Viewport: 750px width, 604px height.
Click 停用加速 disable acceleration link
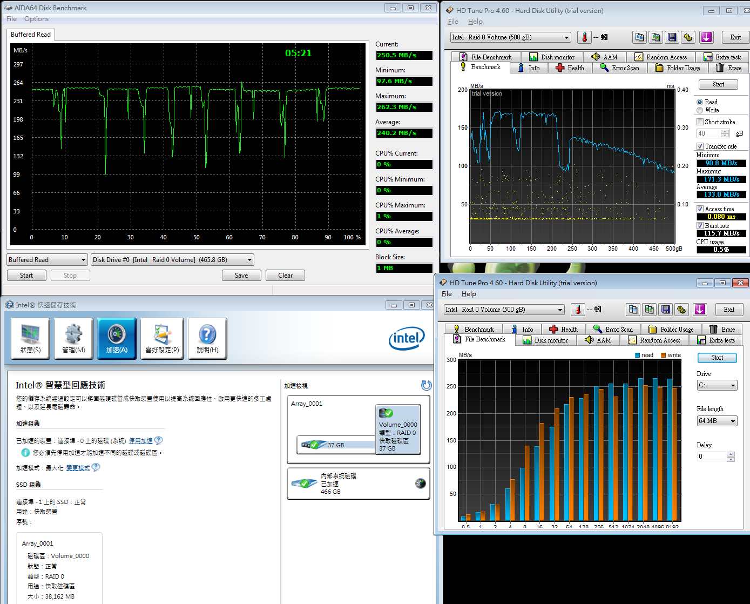[140, 441]
